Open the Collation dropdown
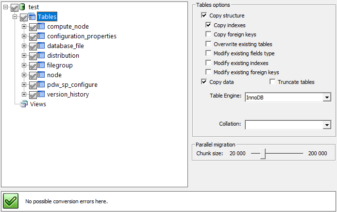Screen dimensions: 337x212 (x=326, y=125)
